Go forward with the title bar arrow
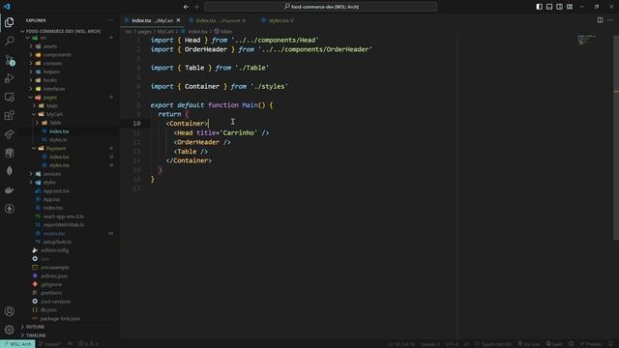 tap(196, 7)
